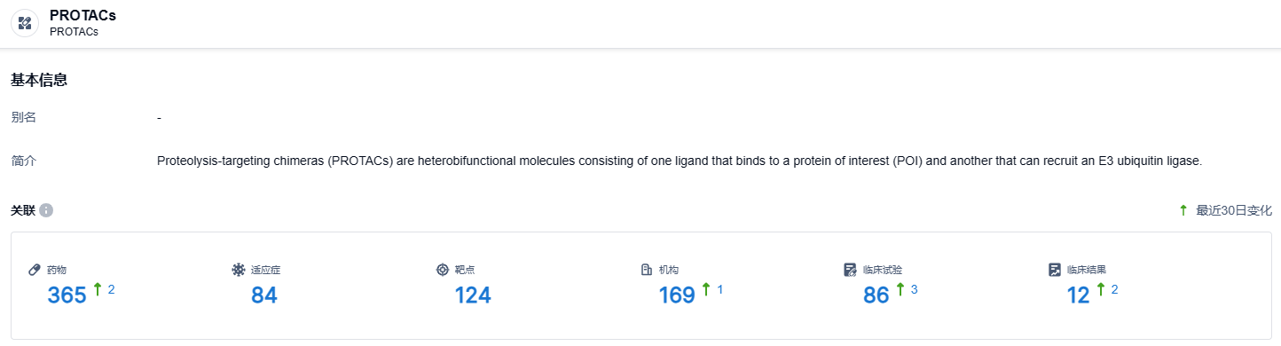Click the chart icon beside 临床结果
The image size is (1281, 346).
(1054, 270)
